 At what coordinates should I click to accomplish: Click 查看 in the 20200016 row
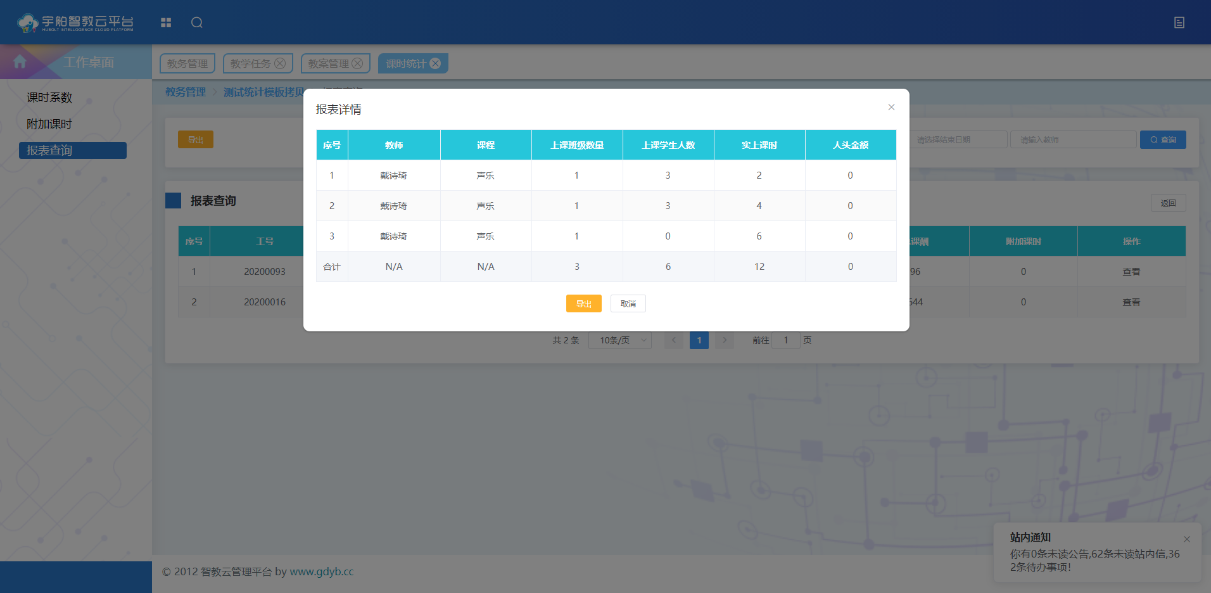pyautogui.click(x=1131, y=302)
